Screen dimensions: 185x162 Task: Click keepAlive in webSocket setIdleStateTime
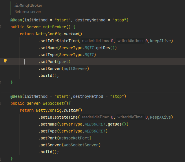(160, 117)
